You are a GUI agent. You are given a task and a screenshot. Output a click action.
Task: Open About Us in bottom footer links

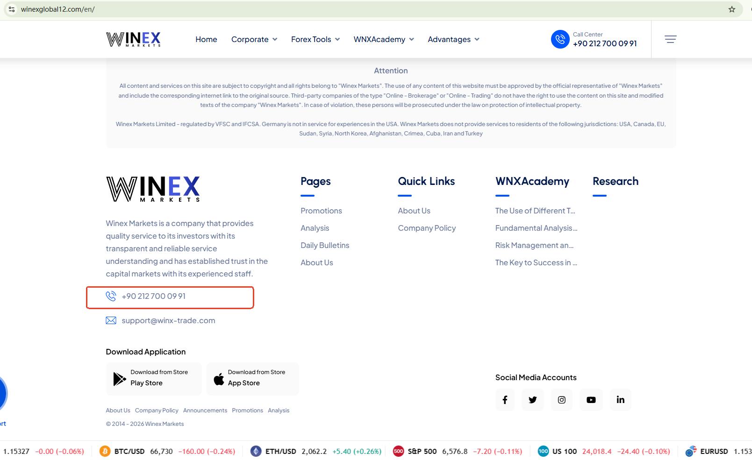[118, 410]
